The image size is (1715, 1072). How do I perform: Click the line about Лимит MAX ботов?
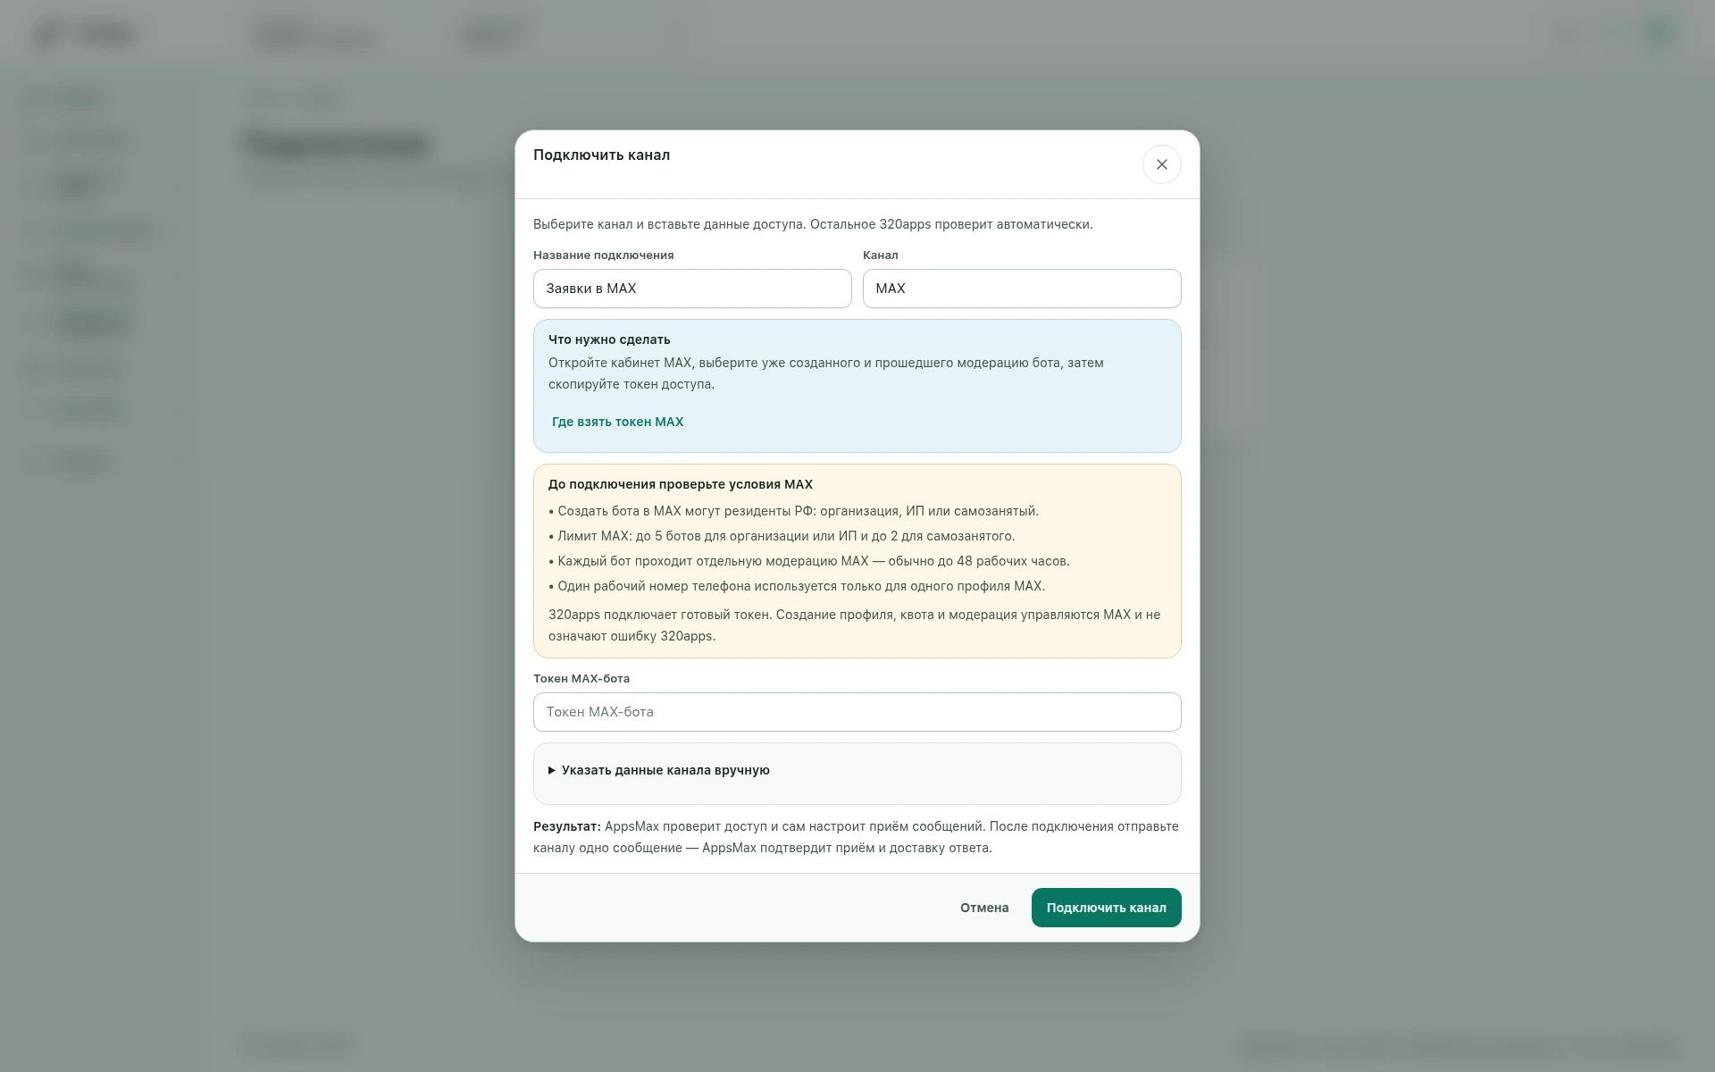tap(782, 536)
